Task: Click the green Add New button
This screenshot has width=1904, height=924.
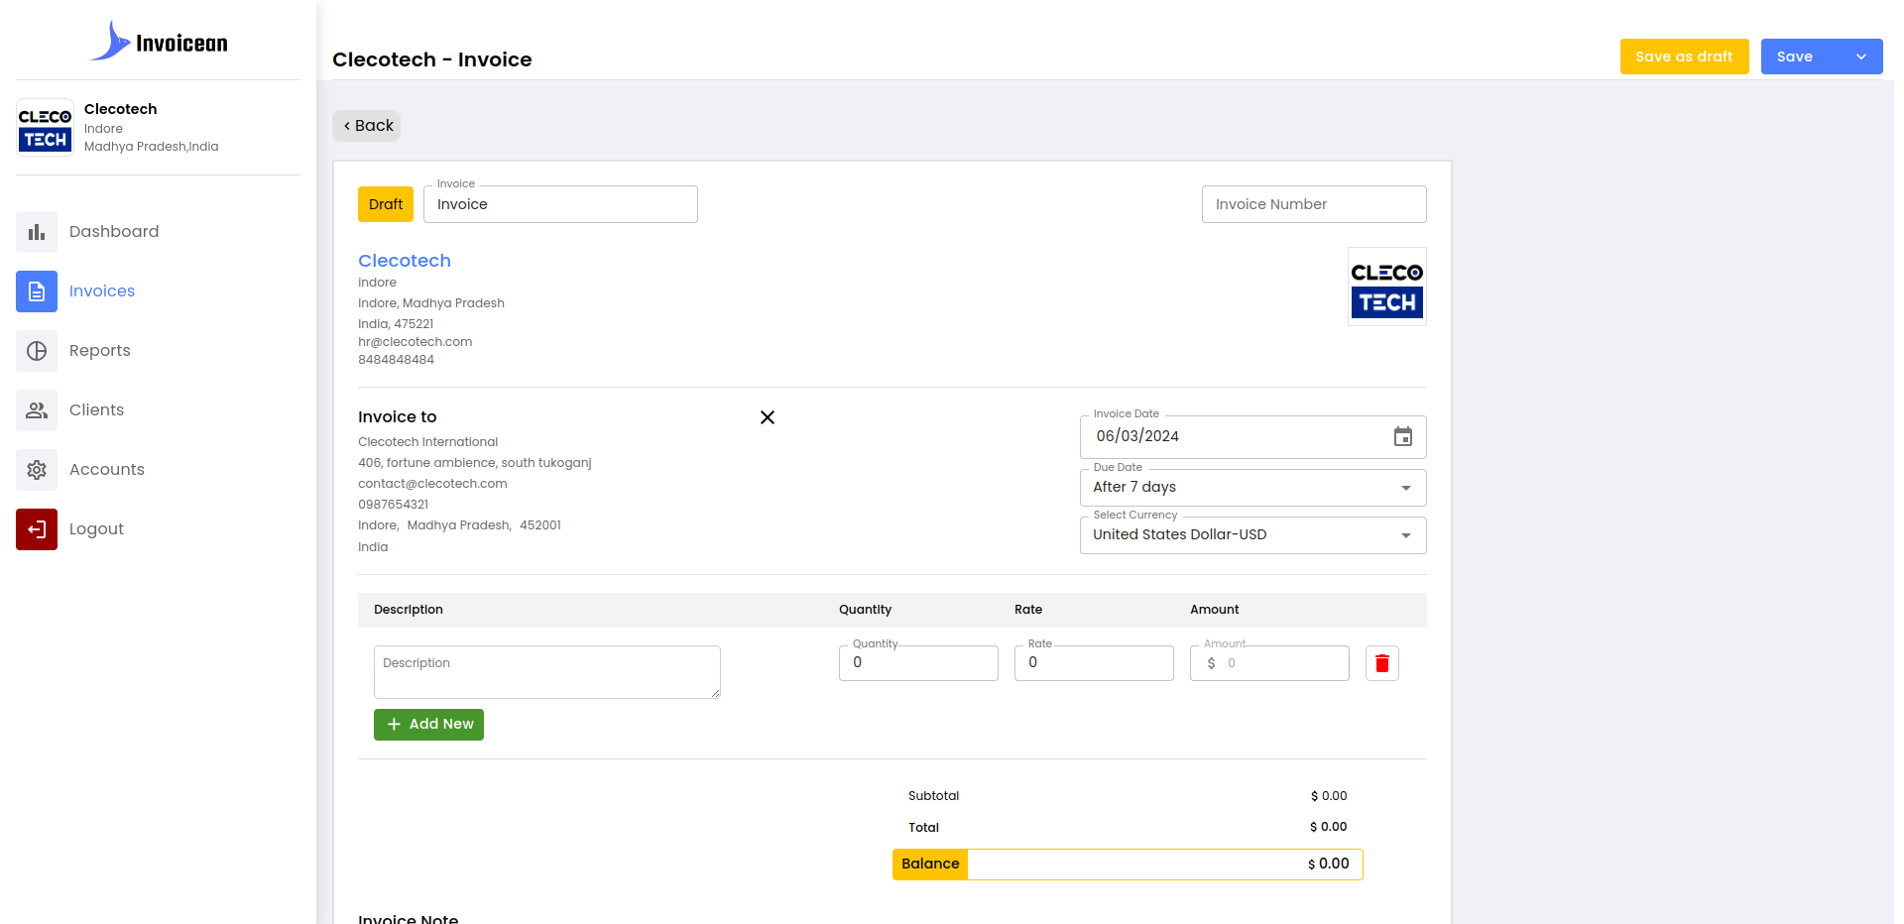Action: tap(428, 725)
